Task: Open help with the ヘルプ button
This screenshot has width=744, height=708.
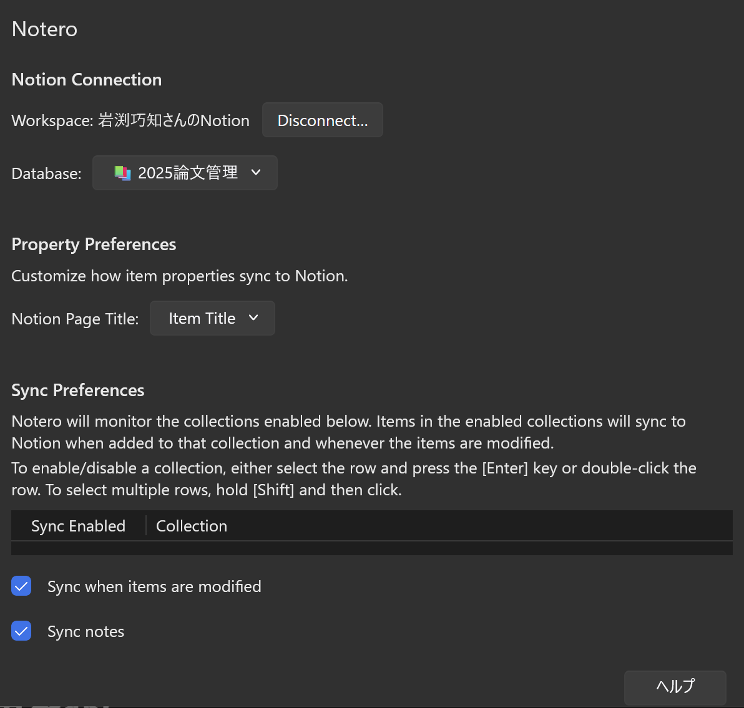Action: coord(675,687)
